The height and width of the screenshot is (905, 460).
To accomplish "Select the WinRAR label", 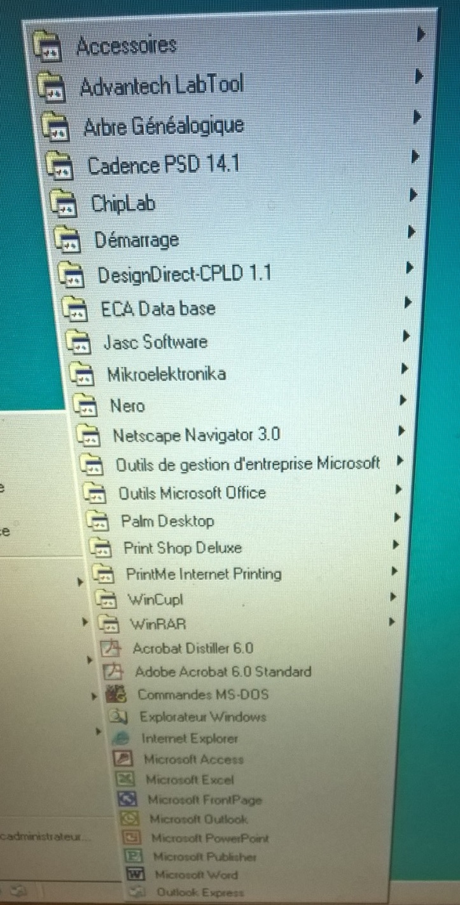I will (x=158, y=624).
